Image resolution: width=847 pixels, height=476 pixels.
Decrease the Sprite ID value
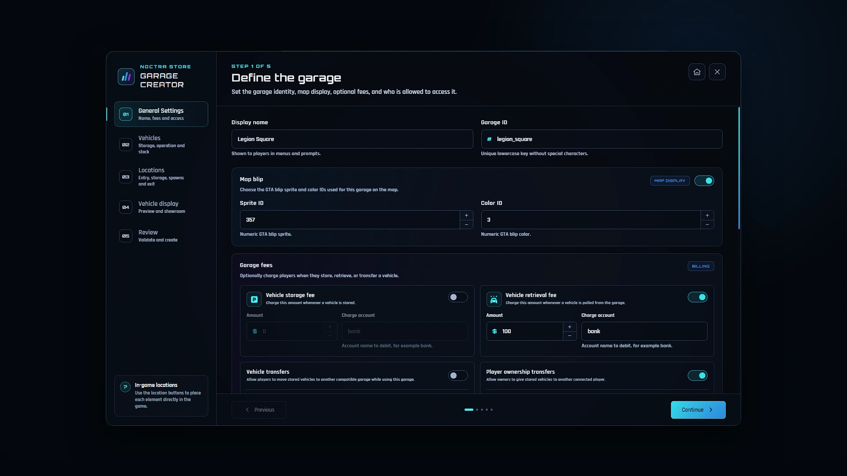click(x=466, y=224)
